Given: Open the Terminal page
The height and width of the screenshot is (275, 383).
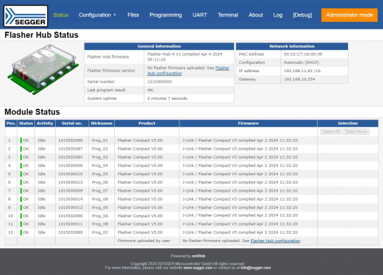Looking at the screenshot, I should tap(228, 15).
